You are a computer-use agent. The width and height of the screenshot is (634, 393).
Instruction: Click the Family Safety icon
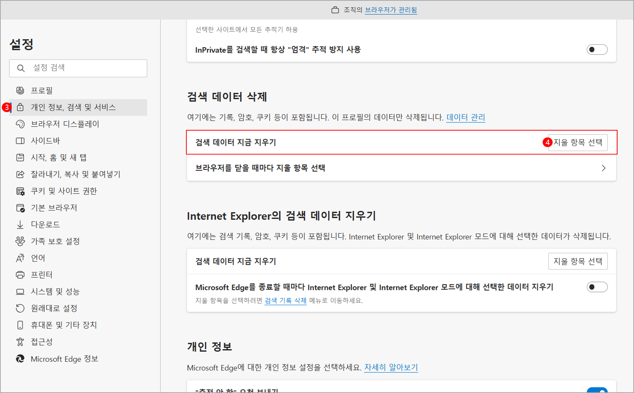tap(20, 241)
